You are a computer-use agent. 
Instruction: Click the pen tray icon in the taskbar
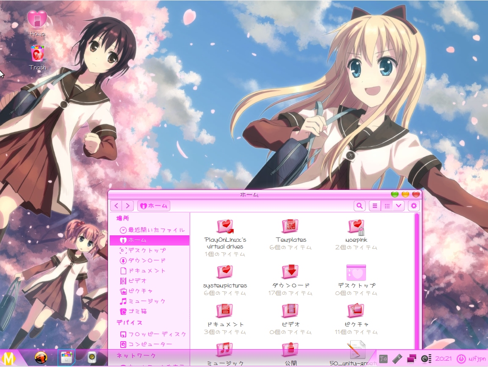coord(397,359)
